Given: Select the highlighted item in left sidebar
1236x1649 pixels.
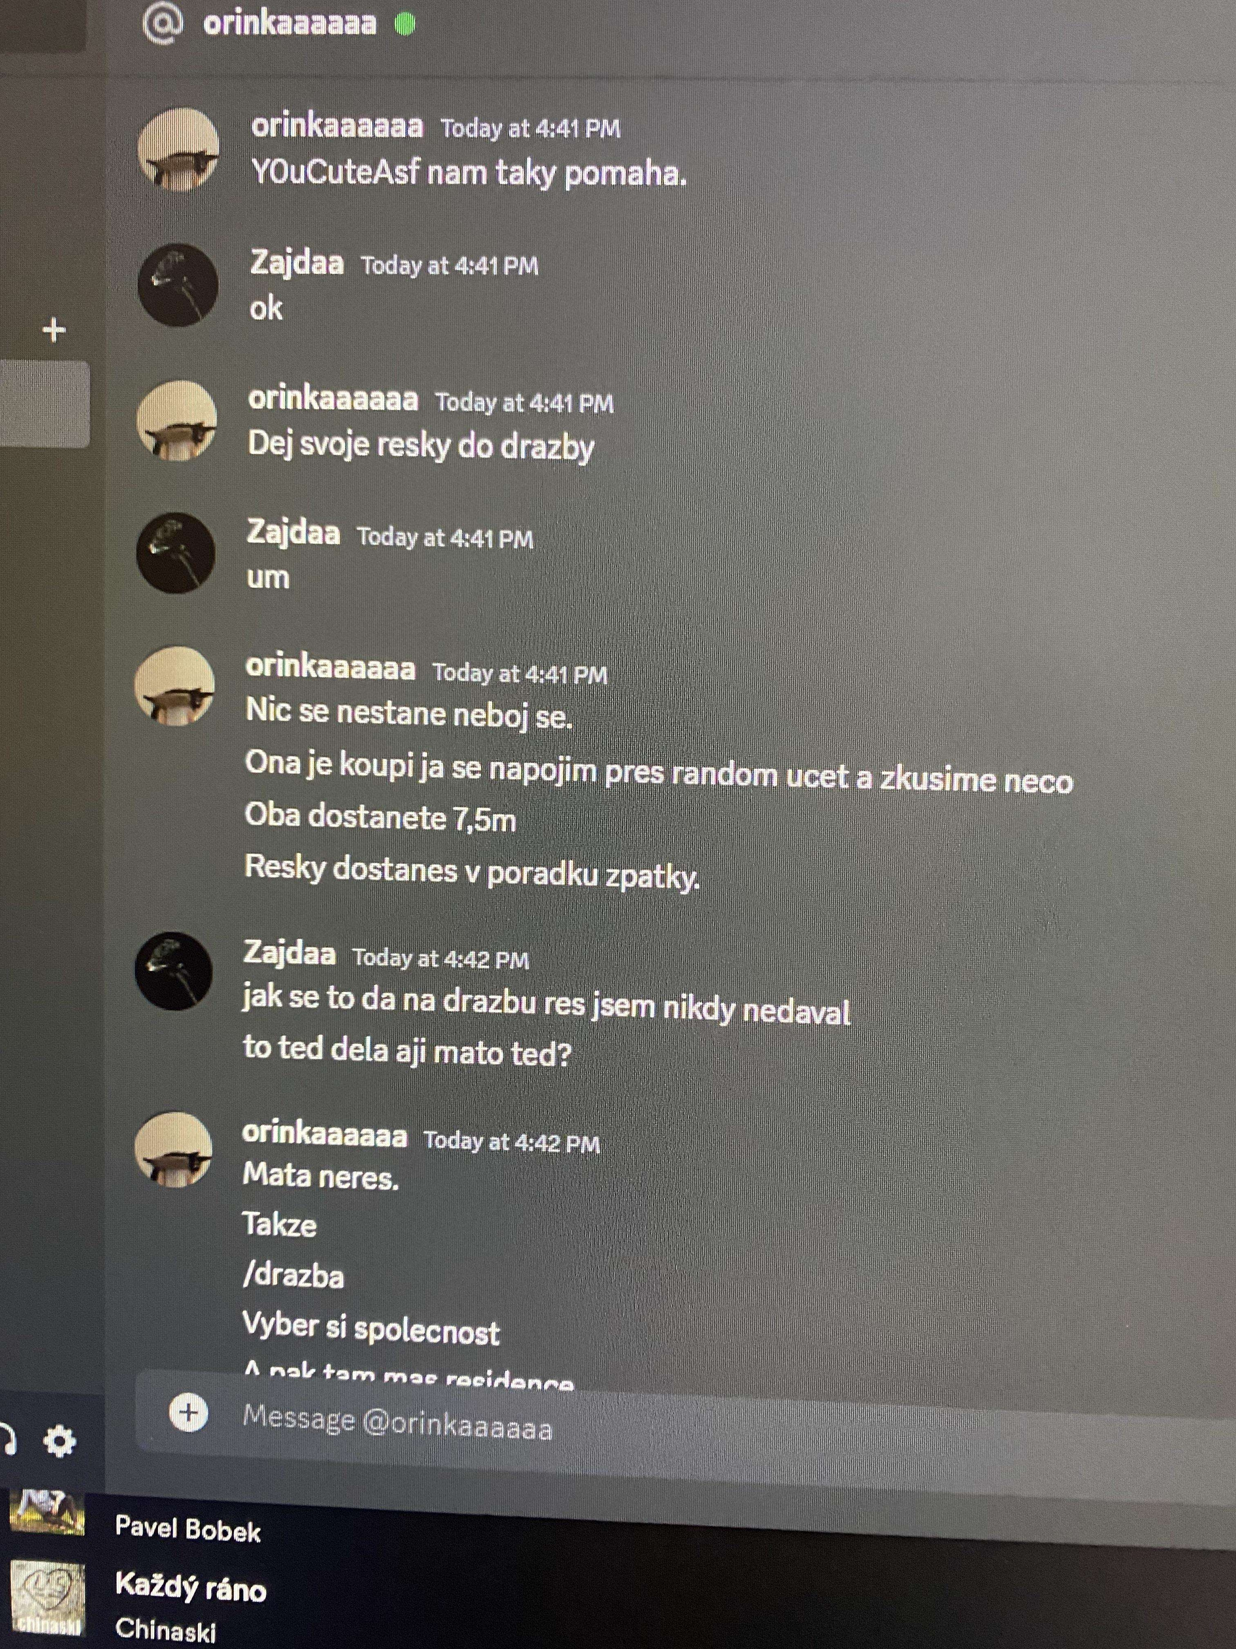Looking at the screenshot, I should tap(45, 404).
